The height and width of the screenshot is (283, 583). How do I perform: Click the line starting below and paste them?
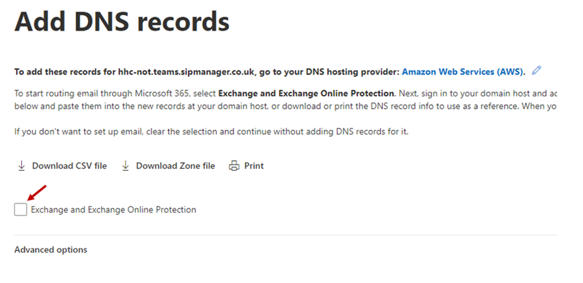click(286, 107)
